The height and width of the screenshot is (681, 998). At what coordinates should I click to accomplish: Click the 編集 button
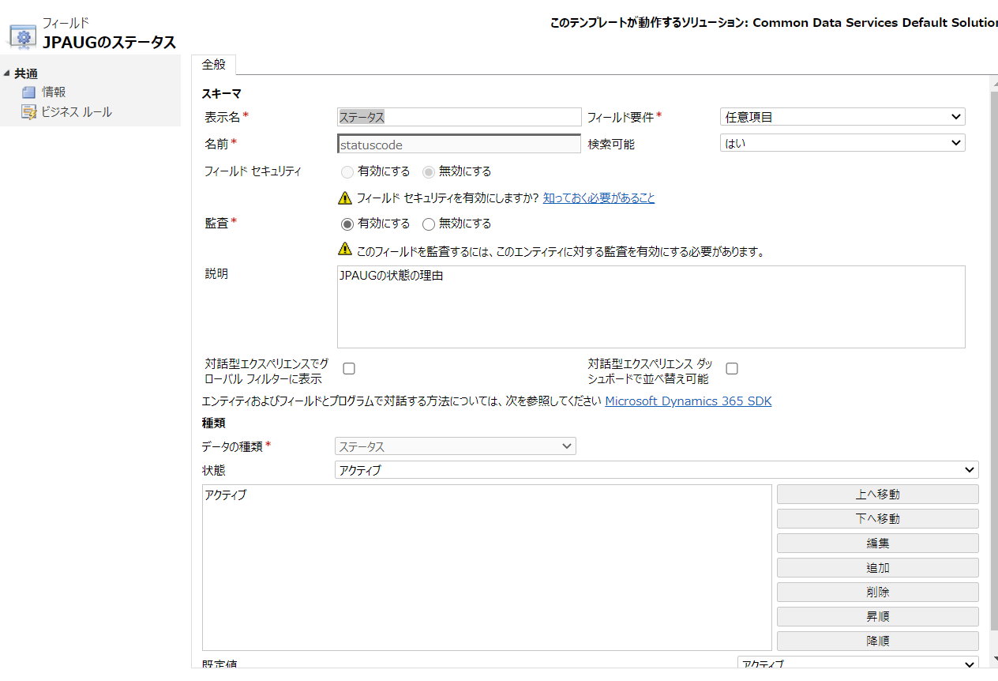point(878,544)
